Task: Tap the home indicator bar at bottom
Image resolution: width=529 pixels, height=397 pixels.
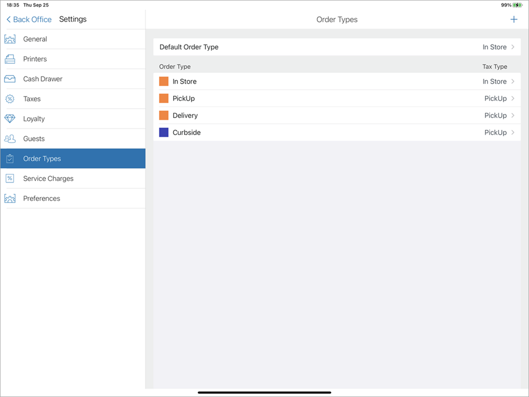Action: click(265, 393)
